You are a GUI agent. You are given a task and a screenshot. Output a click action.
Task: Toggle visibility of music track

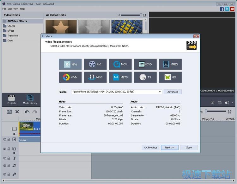pyautogui.click(x=5, y=166)
